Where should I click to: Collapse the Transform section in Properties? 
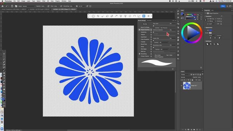(205, 16)
